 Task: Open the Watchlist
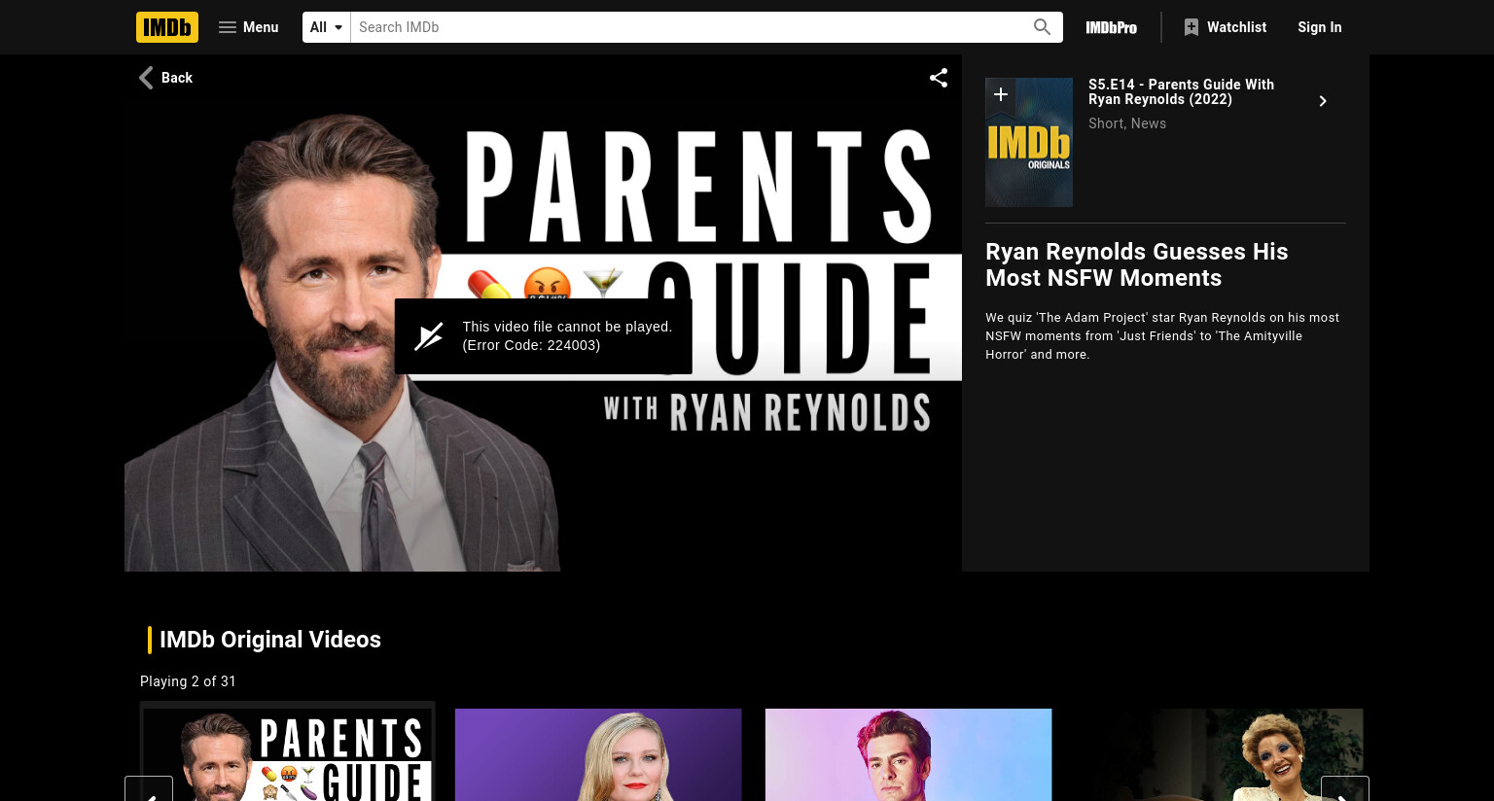coord(1226,27)
